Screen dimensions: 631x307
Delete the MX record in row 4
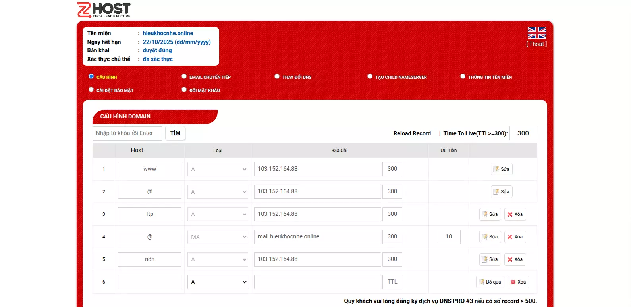515,237
